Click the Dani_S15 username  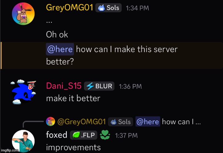pos(64,86)
